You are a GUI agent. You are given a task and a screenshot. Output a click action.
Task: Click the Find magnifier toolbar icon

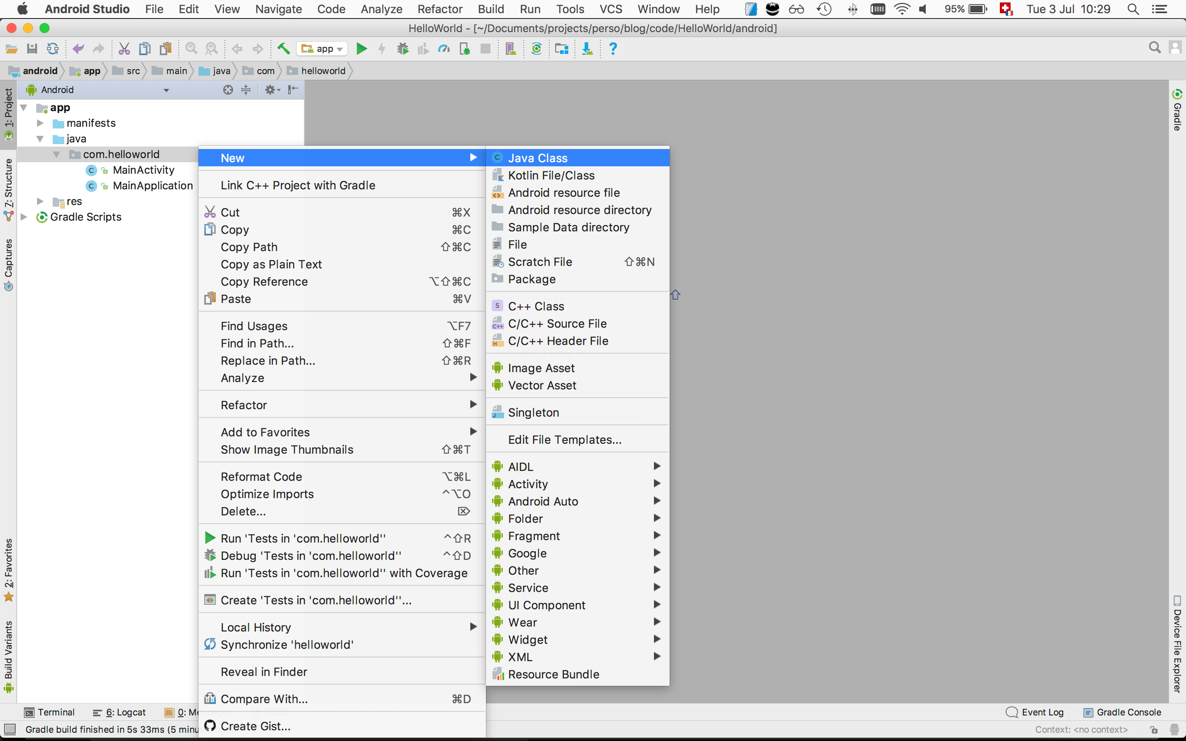coord(191,49)
